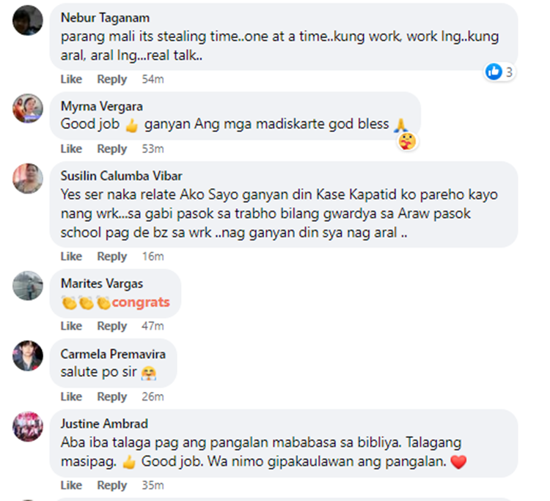Open Justine Ambrad's profile picture
Viewport: 550px width, 501px height.
[28, 426]
